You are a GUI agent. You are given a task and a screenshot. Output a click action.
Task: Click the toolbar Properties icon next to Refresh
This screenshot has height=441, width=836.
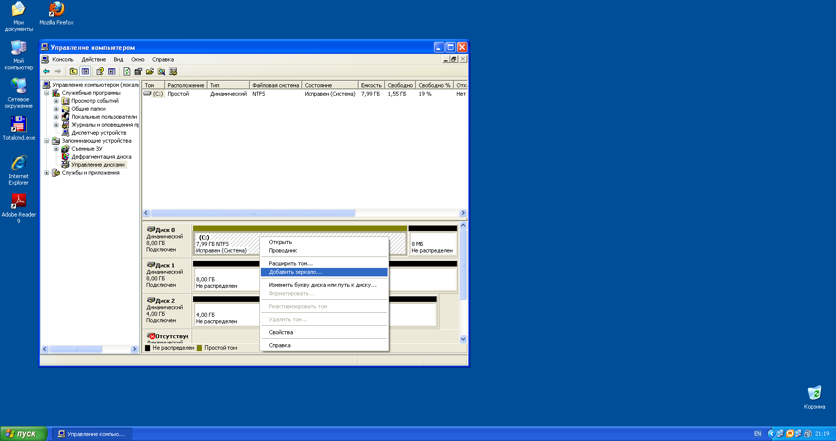pyautogui.click(x=138, y=71)
